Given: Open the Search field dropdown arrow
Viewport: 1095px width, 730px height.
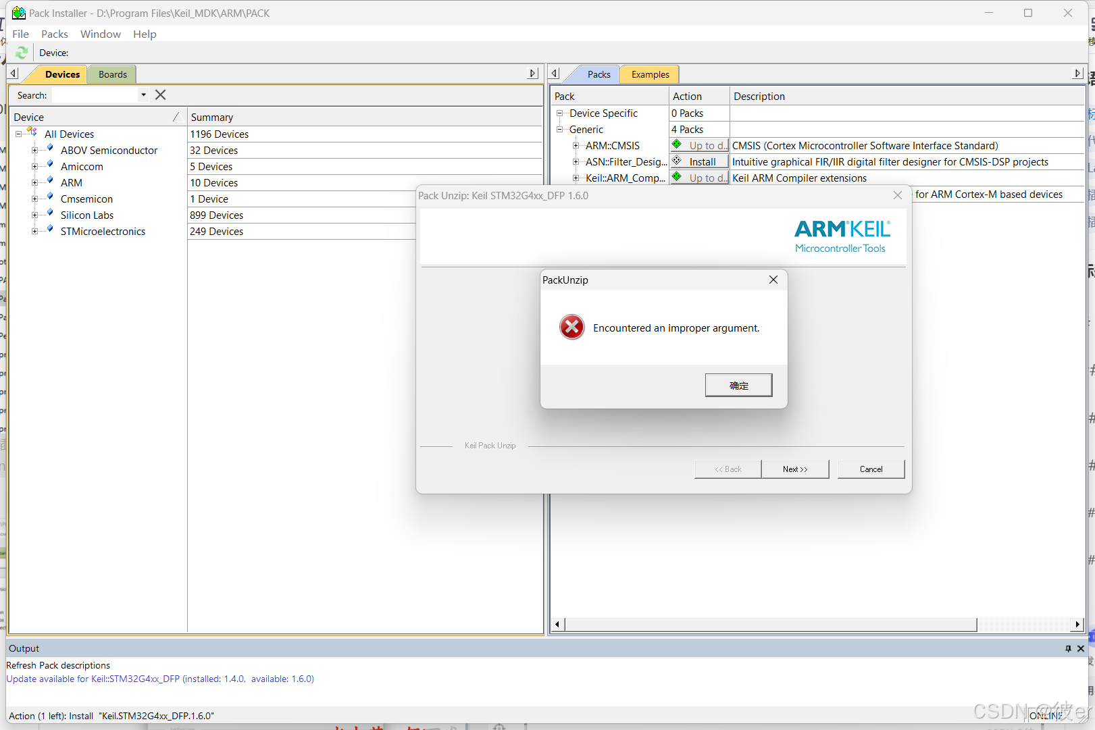Looking at the screenshot, I should [143, 95].
